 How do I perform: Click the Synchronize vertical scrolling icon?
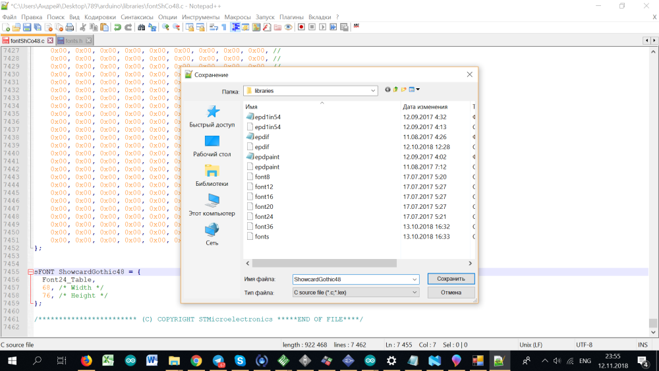(190, 27)
